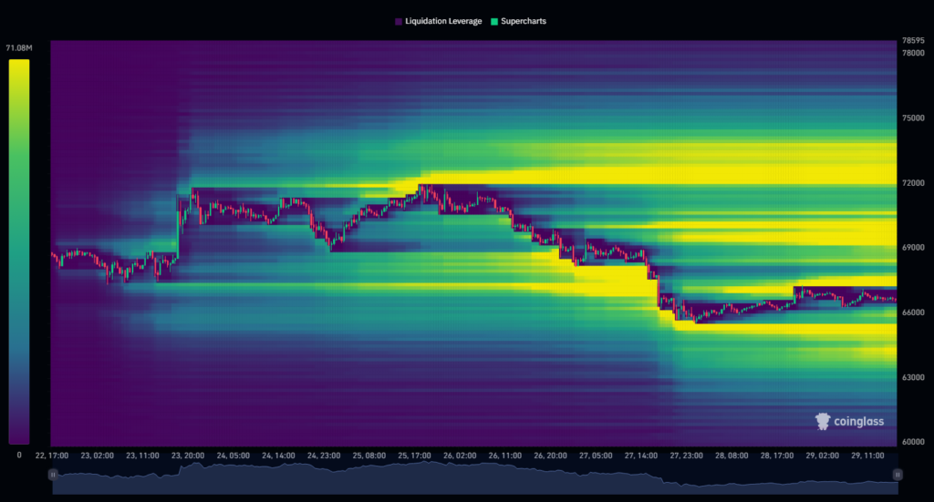
Task: Click the right handle of the time range slider
Action: click(898, 474)
